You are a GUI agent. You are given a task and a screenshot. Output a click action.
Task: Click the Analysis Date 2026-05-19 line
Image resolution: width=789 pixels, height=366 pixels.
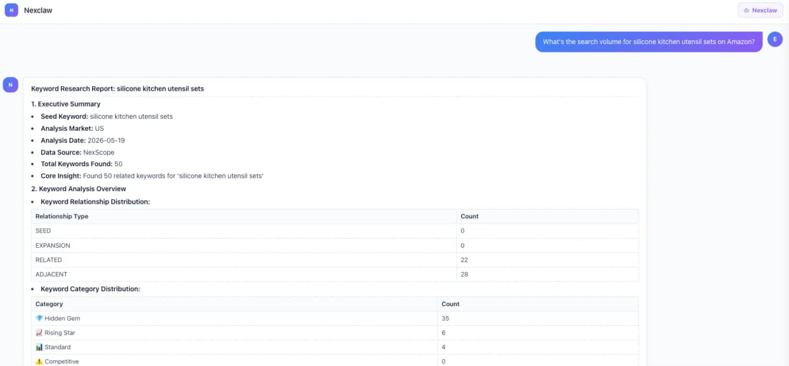(83, 140)
